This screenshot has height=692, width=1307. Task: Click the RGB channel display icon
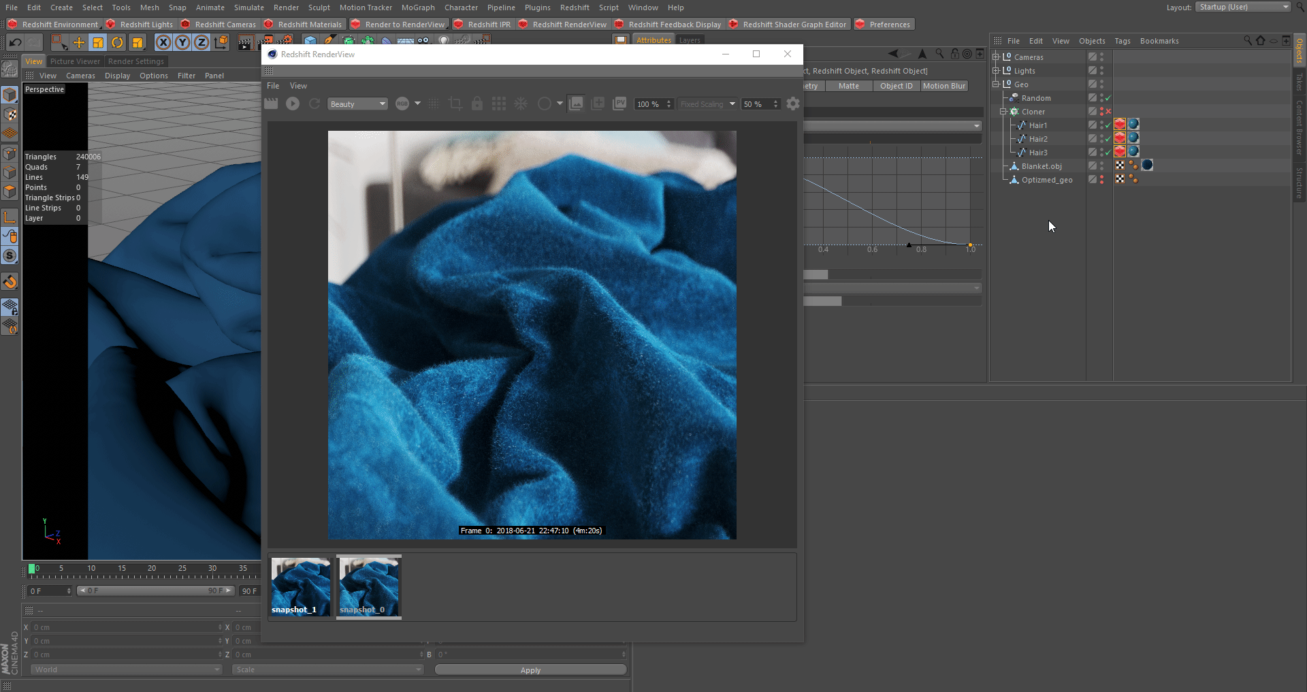402,104
